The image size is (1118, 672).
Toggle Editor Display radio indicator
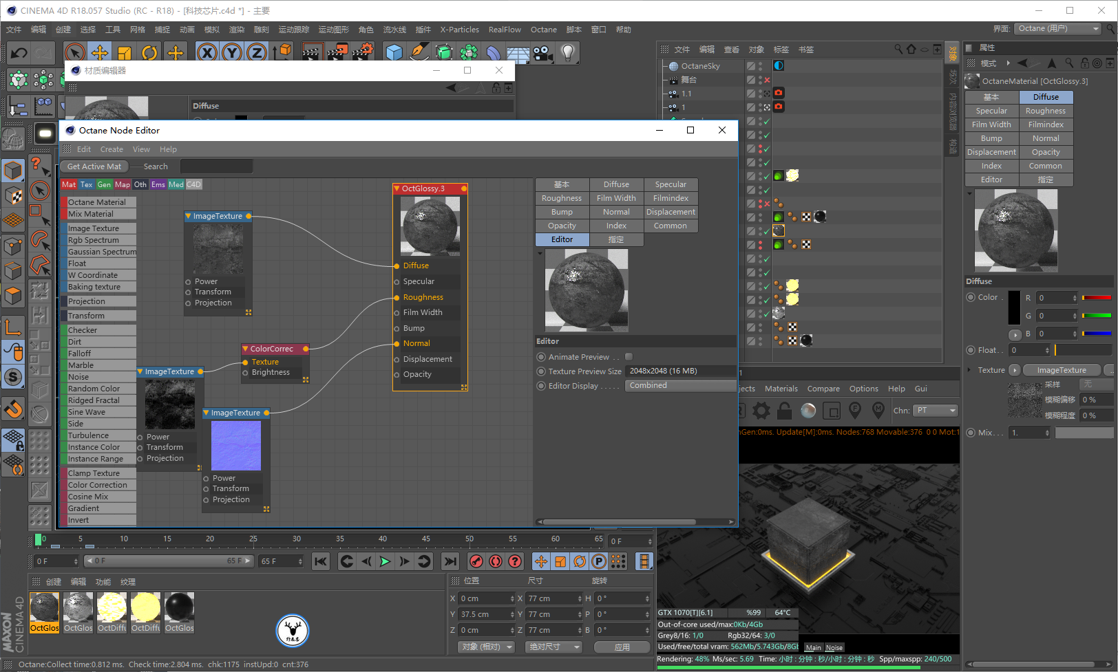pos(541,386)
